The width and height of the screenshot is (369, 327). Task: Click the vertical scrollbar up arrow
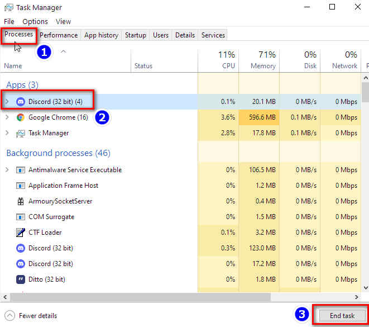point(366,78)
